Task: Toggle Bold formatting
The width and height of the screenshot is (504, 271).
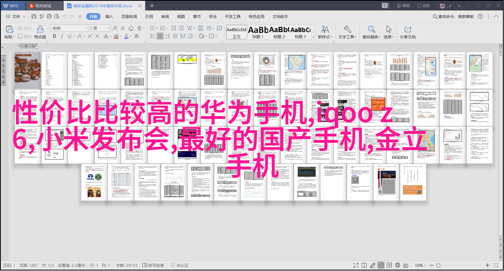Action: pos(54,36)
